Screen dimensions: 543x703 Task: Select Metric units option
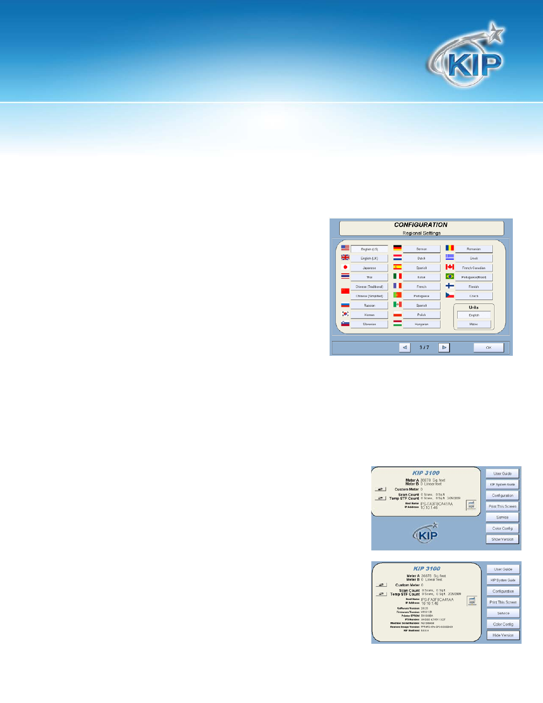474,324
